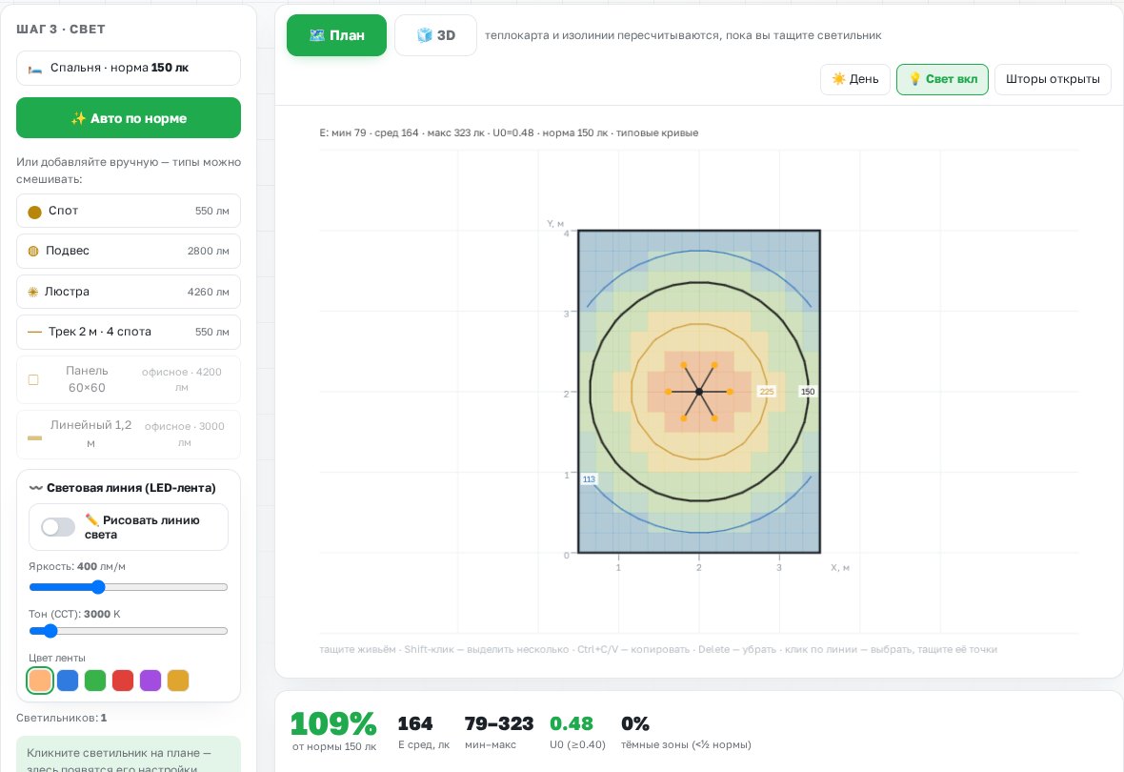The image size is (1124, 772).
Task: Select the purple tape color swatch
Action: (x=151, y=681)
